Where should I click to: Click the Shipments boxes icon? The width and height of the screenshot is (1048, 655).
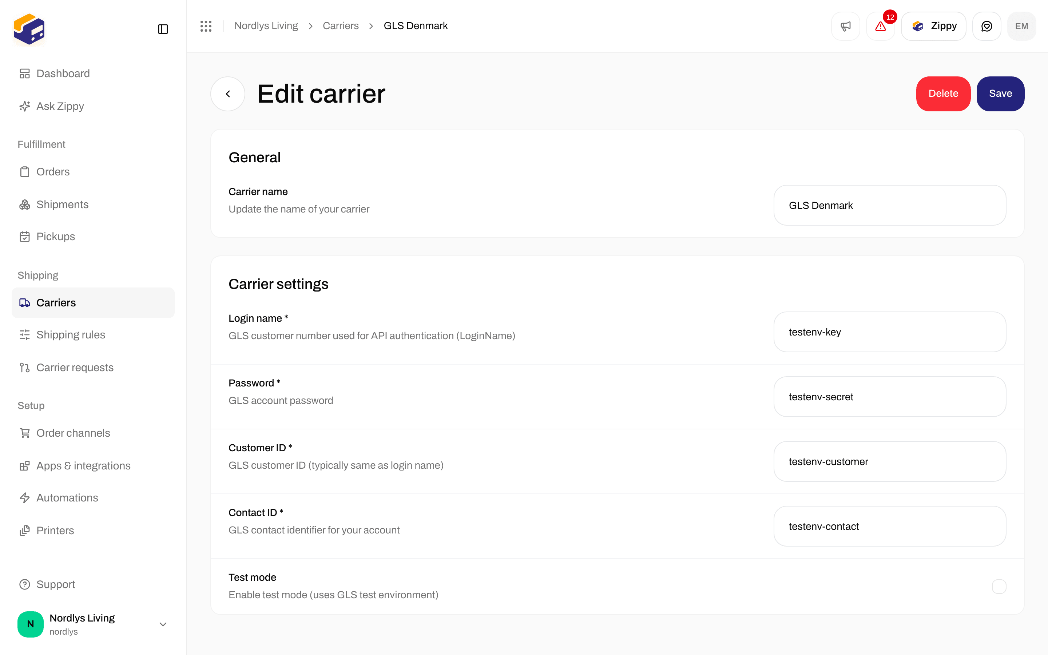tap(25, 205)
